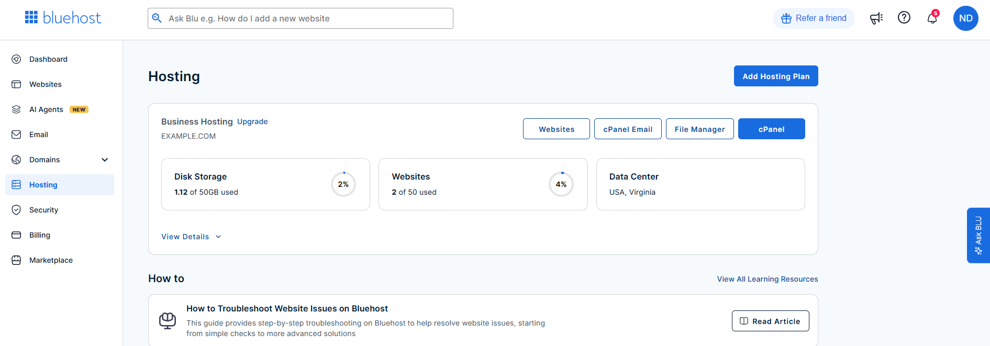Click the AI Agents layers icon
The width and height of the screenshot is (990, 346).
point(16,109)
